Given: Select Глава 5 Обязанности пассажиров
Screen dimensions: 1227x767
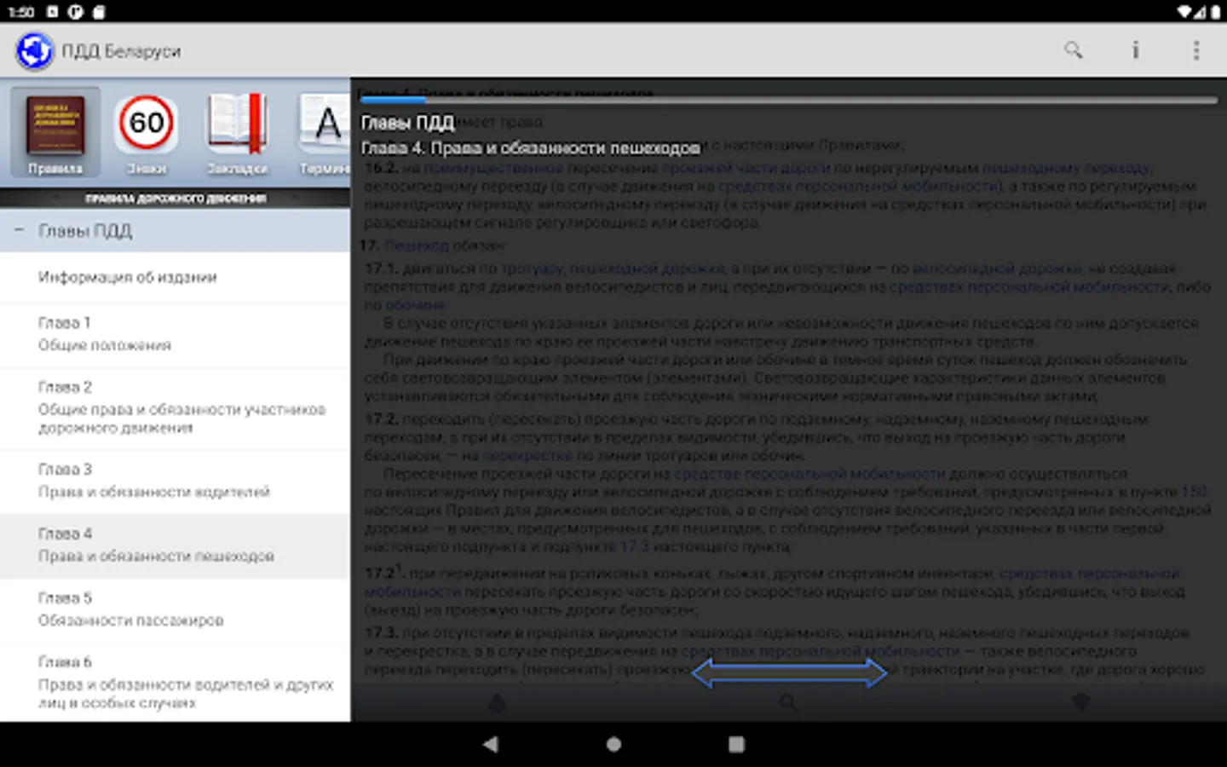Looking at the screenshot, I should click(175, 609).
